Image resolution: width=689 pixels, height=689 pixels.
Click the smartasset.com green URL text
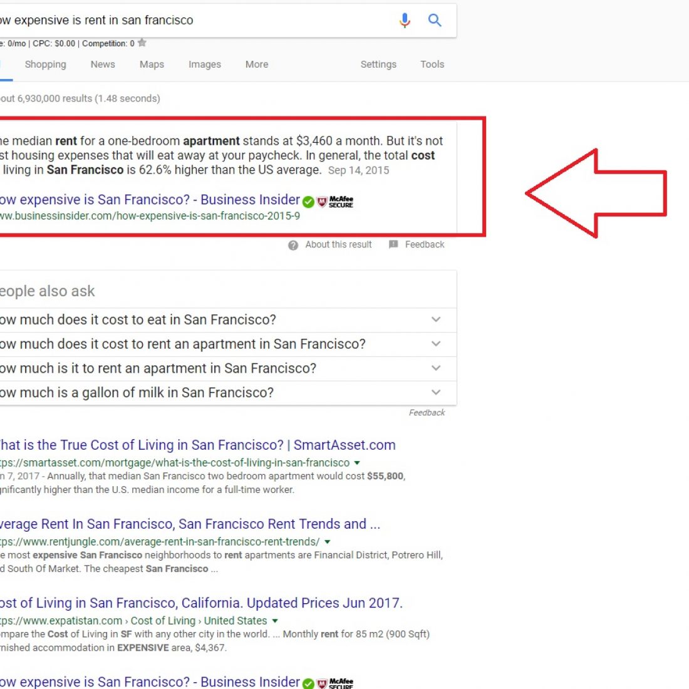[x=175, y=463]
